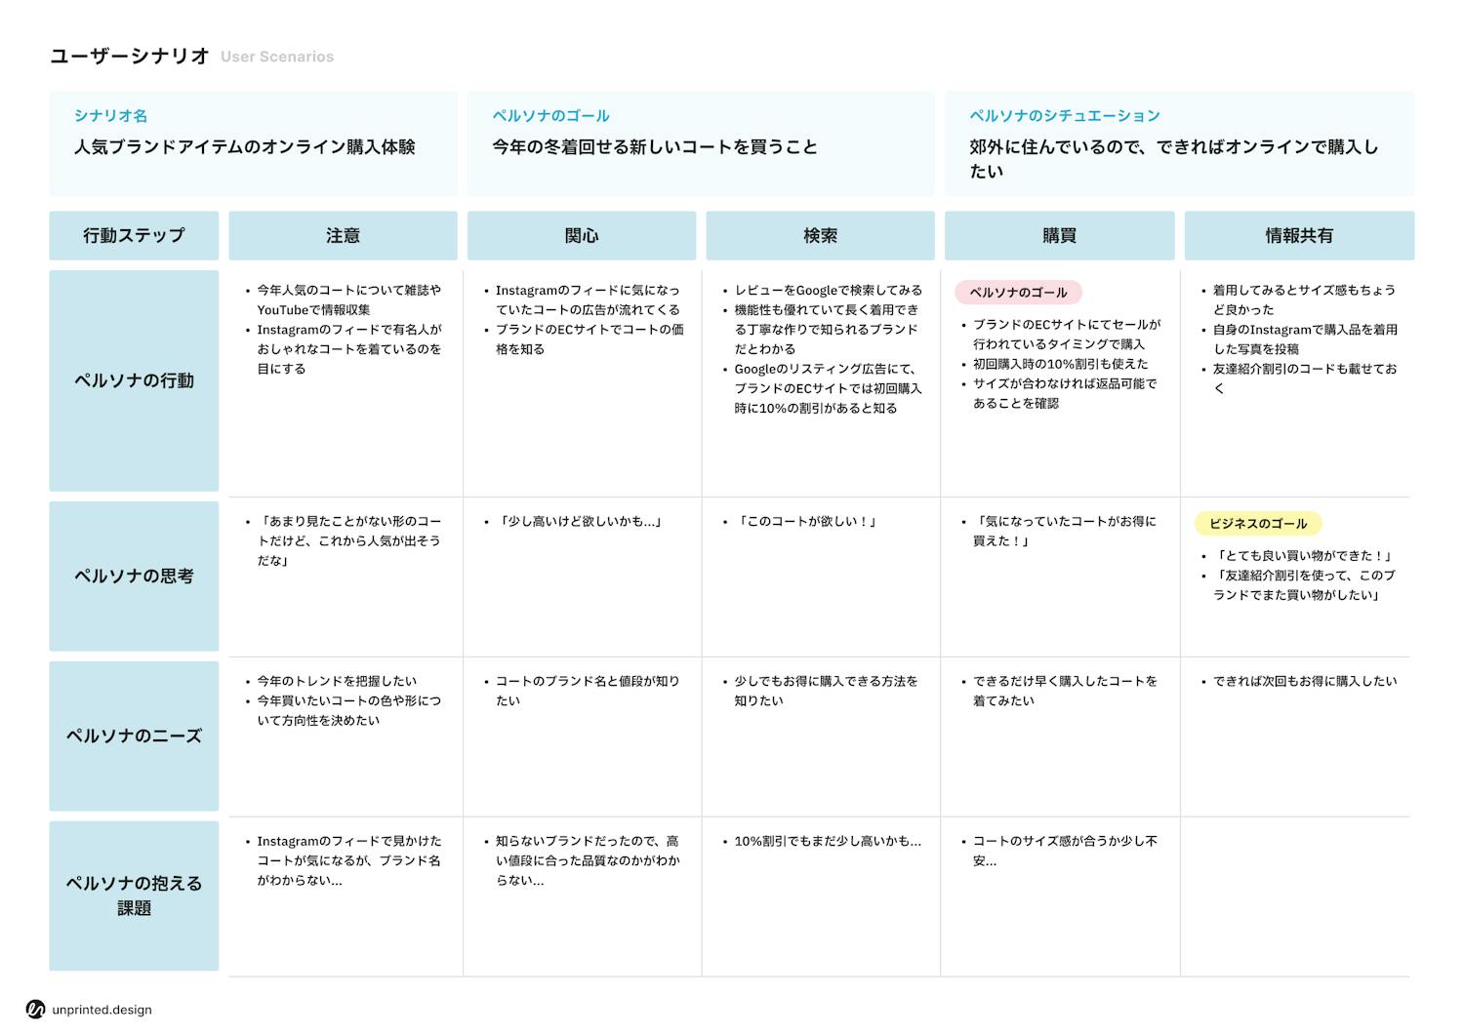Screen dimensions: 1464x1035
Task: Click the 行動ステップ header cell
Action: (x=134, y=236)
